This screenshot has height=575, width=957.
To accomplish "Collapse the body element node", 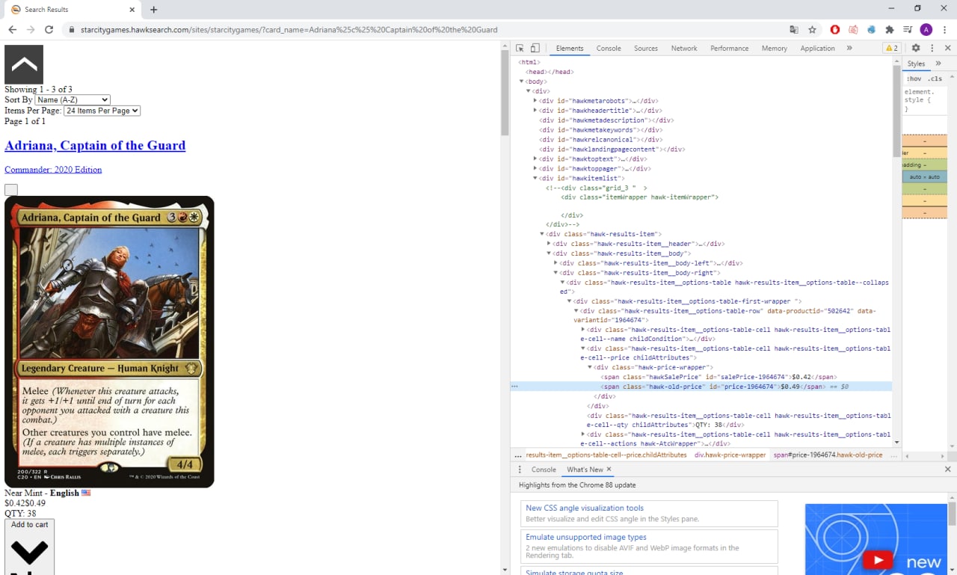I will tap(522, 82).
